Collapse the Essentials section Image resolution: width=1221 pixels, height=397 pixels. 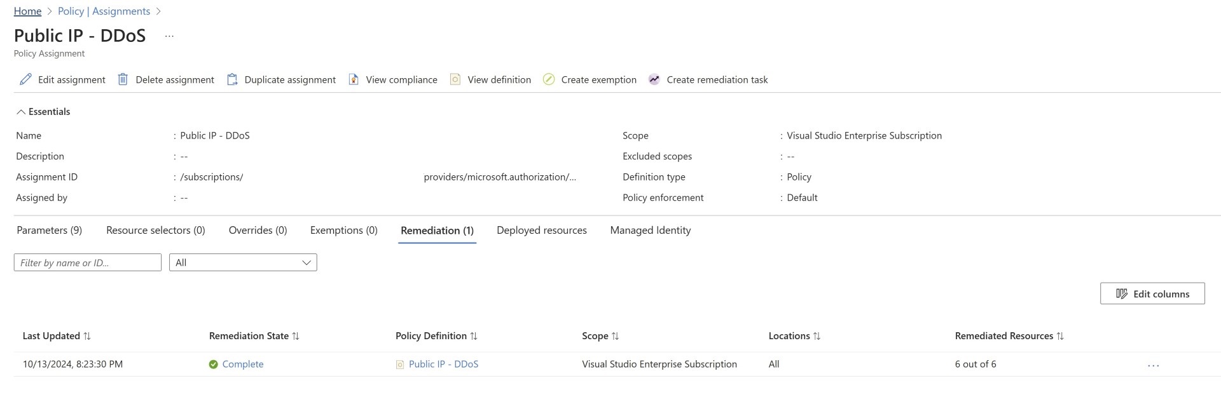tap(21, 112)
